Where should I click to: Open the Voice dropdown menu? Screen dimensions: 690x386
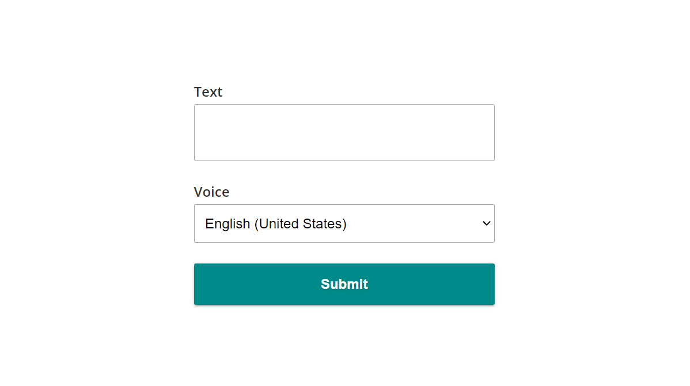point(344,223)
